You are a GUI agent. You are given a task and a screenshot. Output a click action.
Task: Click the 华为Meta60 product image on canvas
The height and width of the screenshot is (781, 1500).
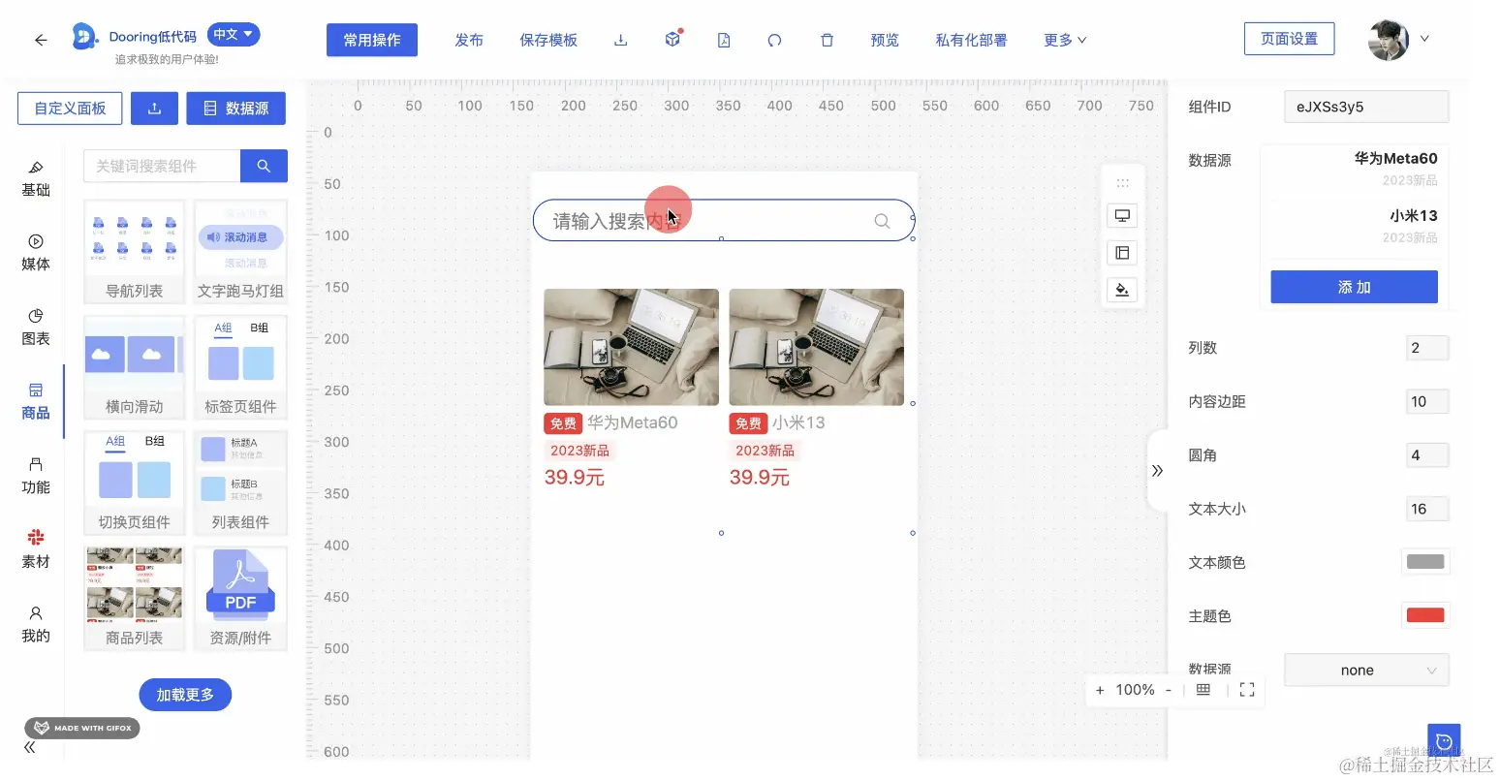631,347
